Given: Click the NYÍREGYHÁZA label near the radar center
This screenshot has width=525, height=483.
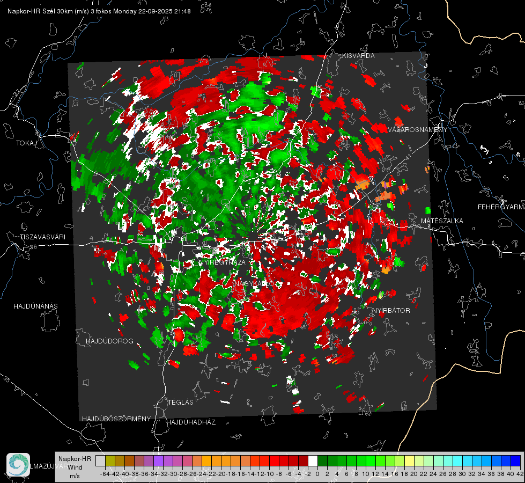Looking at the screenshot, I should (x=221, y=262).
